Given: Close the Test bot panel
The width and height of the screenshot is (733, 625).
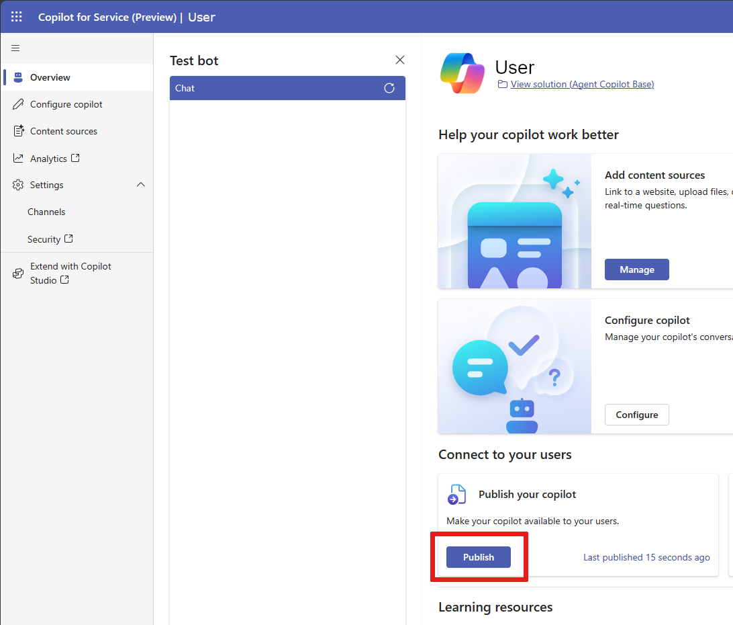Looking at the screenshot, I should click(x=400, y=60).
